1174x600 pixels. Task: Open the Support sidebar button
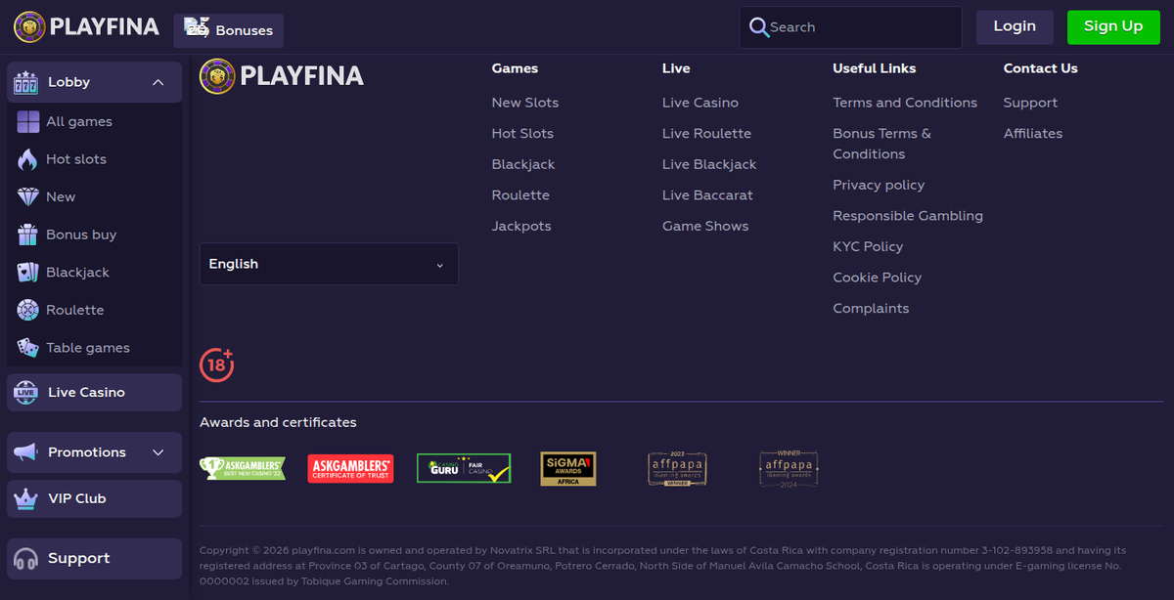94,559
